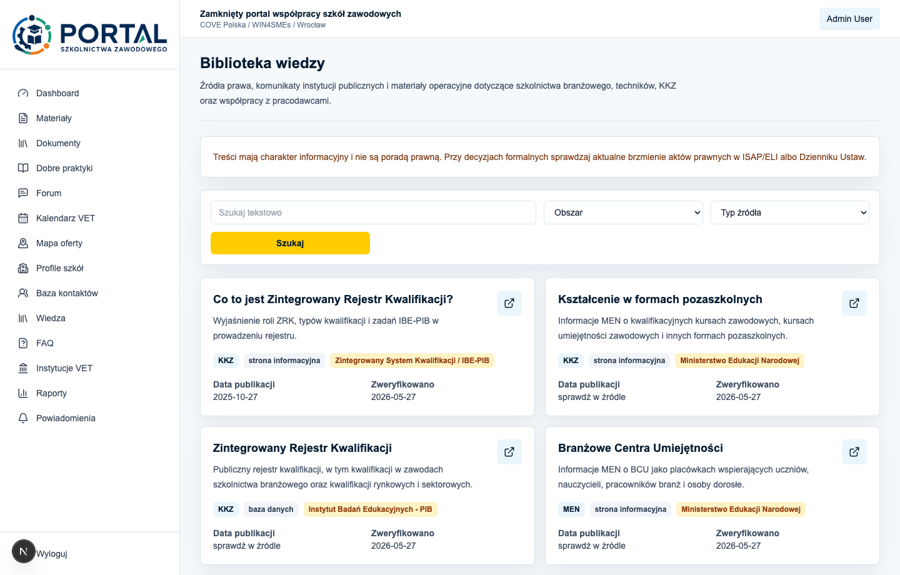Image resolution: width=900 pixels, height=575 pixels.
Task: Click the date 2025-10-27
Action: click(x=236, y=397)
